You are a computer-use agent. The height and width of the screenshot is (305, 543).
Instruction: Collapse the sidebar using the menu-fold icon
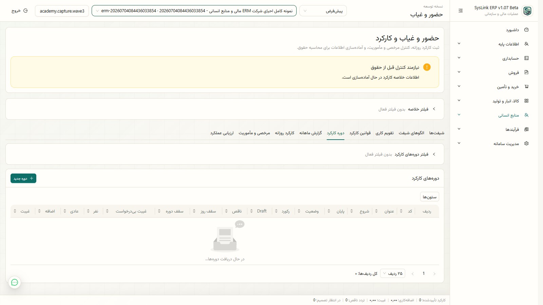[461, 11]
